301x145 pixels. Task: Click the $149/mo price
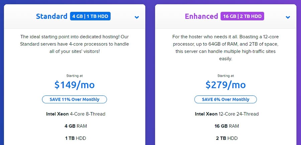[75, 85]
